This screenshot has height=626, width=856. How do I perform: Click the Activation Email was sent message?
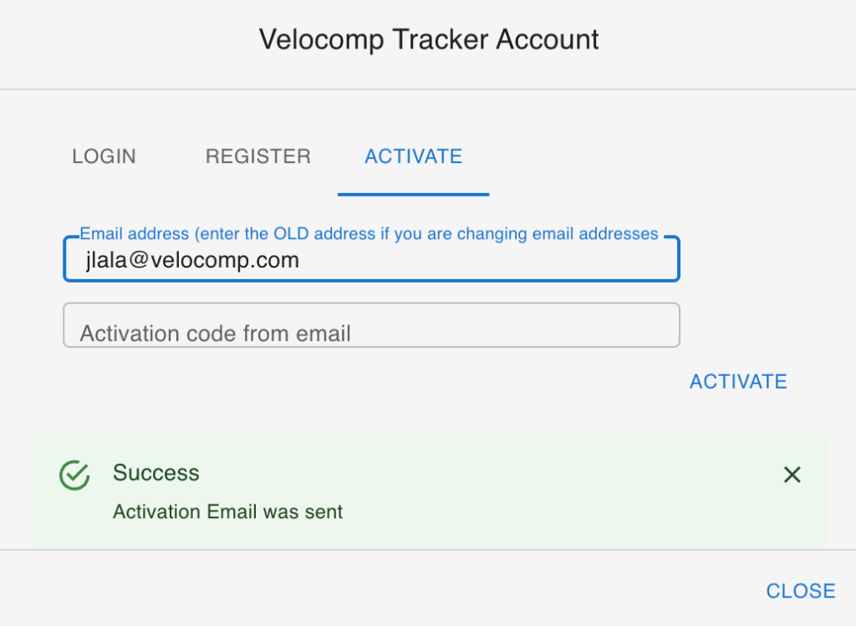[227, 511]
